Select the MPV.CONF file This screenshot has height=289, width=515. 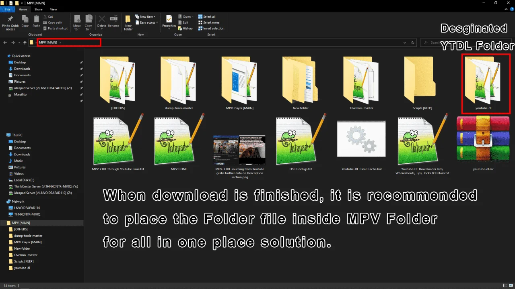[x=179, y=142]
